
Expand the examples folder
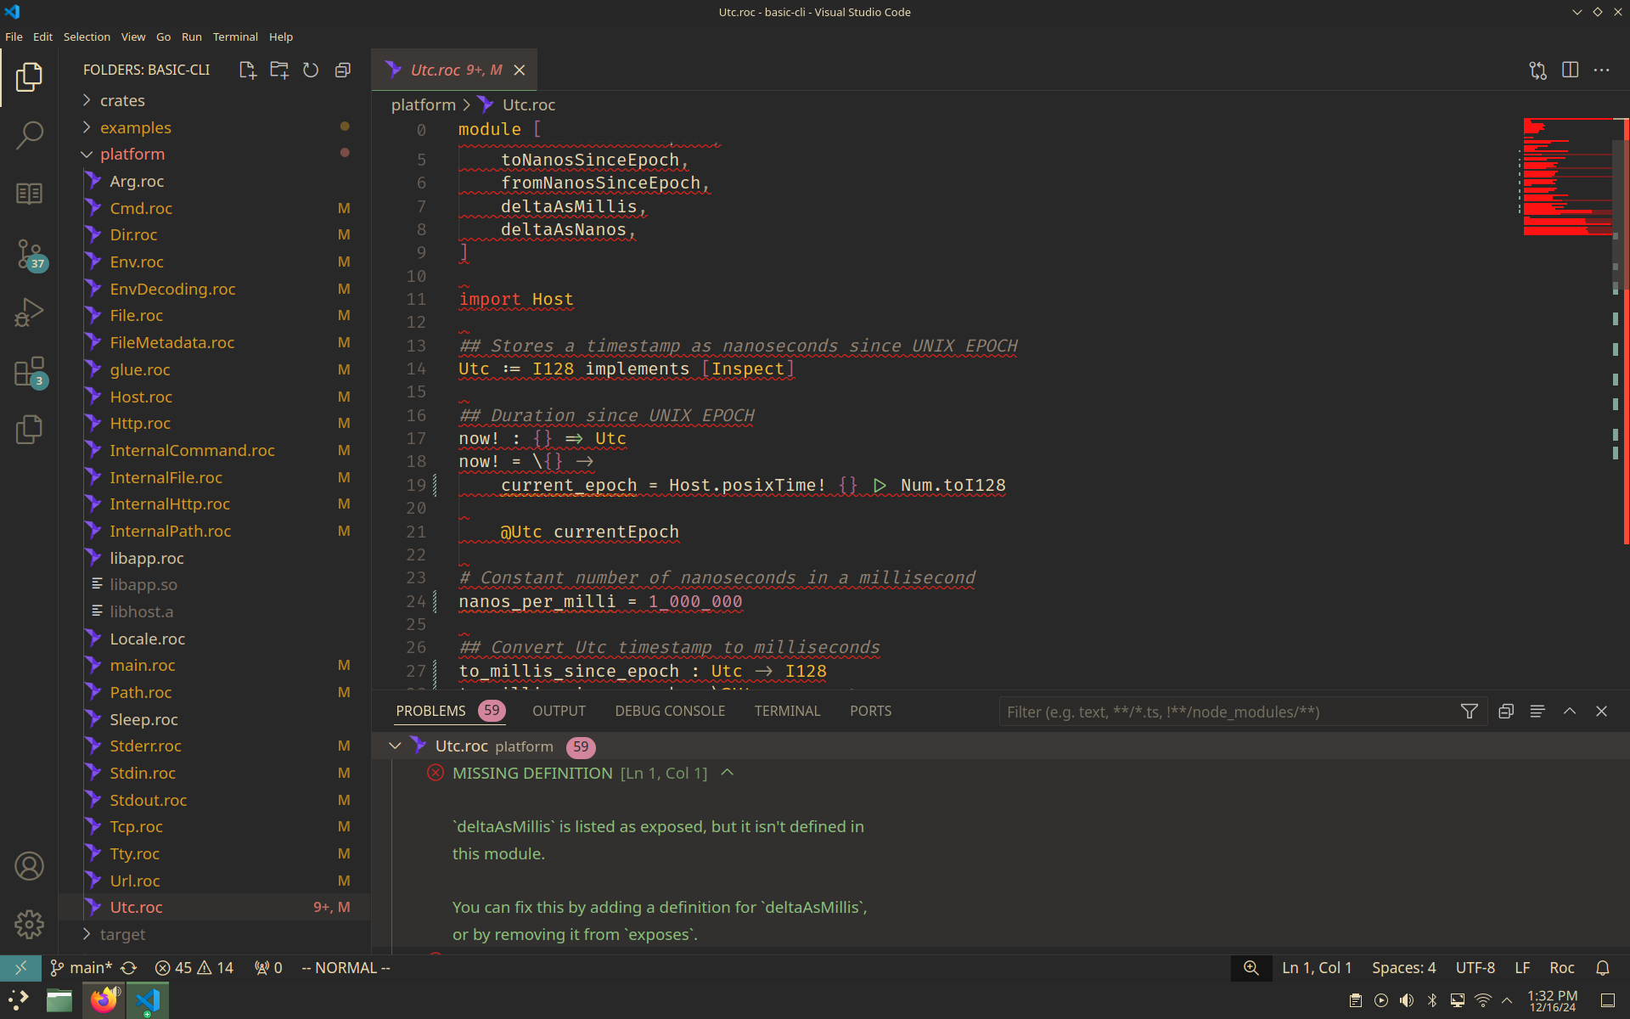pos(136,127)
